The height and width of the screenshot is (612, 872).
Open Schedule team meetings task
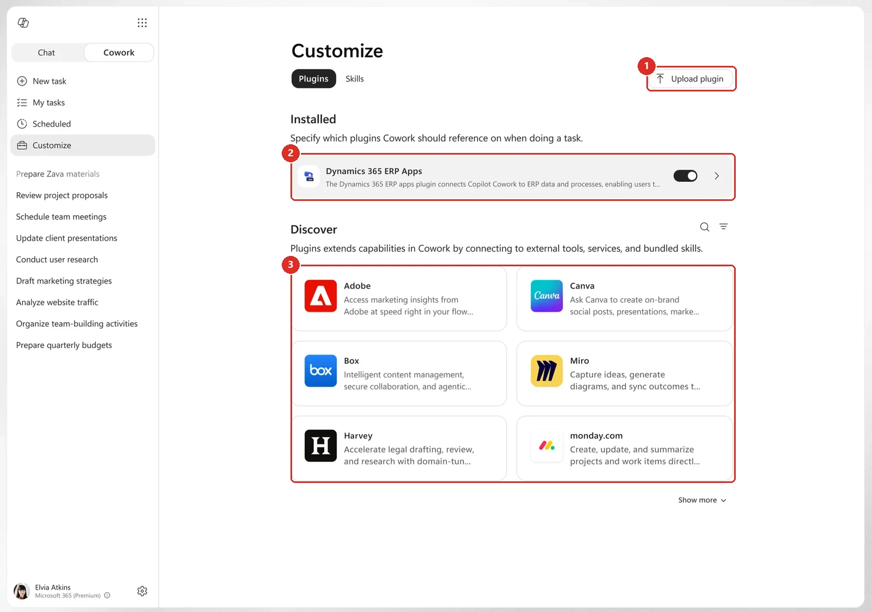[62, 217]
